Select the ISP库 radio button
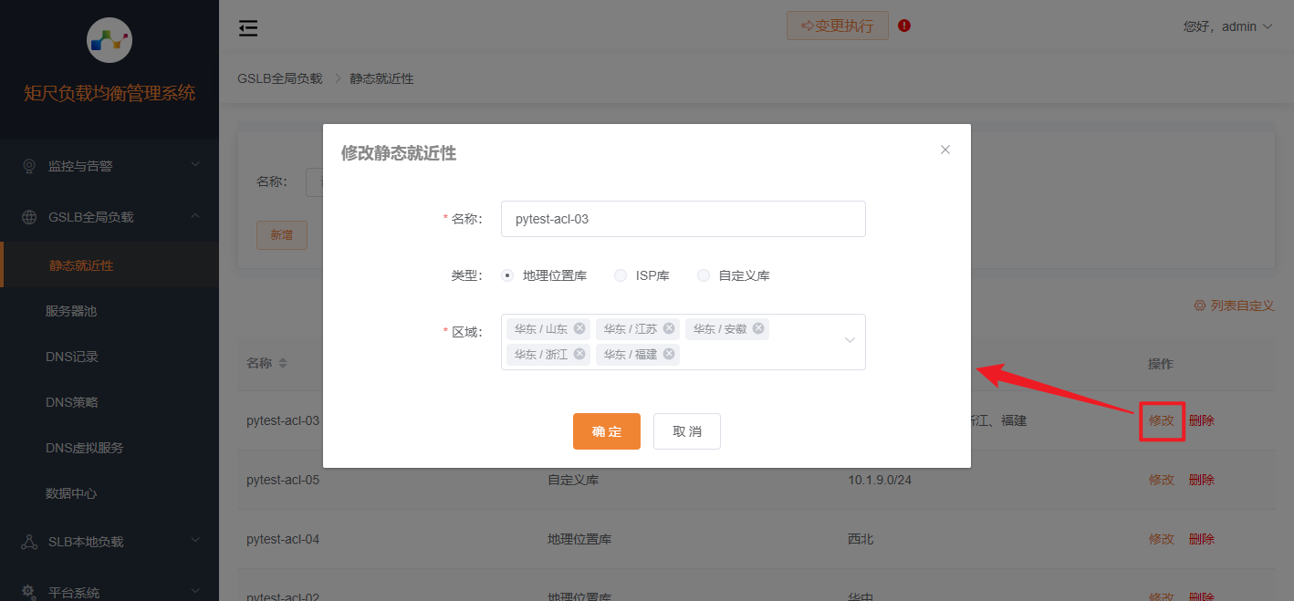The height and width of the screenshot is (601, 1294). point(621,275)
